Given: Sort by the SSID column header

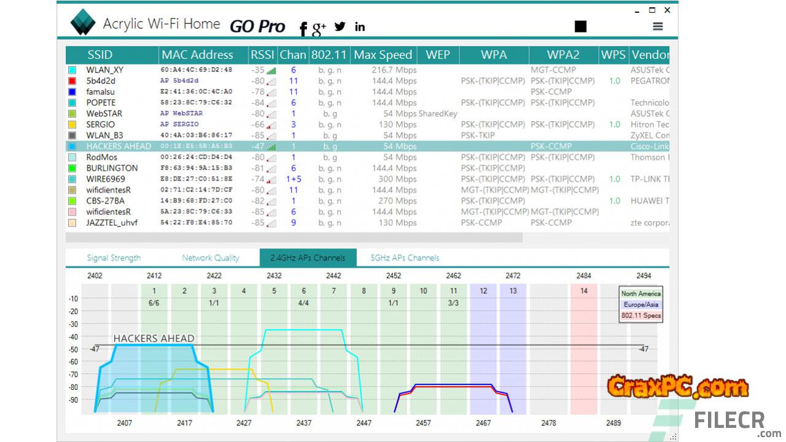Looking at the screenshot, I should (x=100, y=55).
